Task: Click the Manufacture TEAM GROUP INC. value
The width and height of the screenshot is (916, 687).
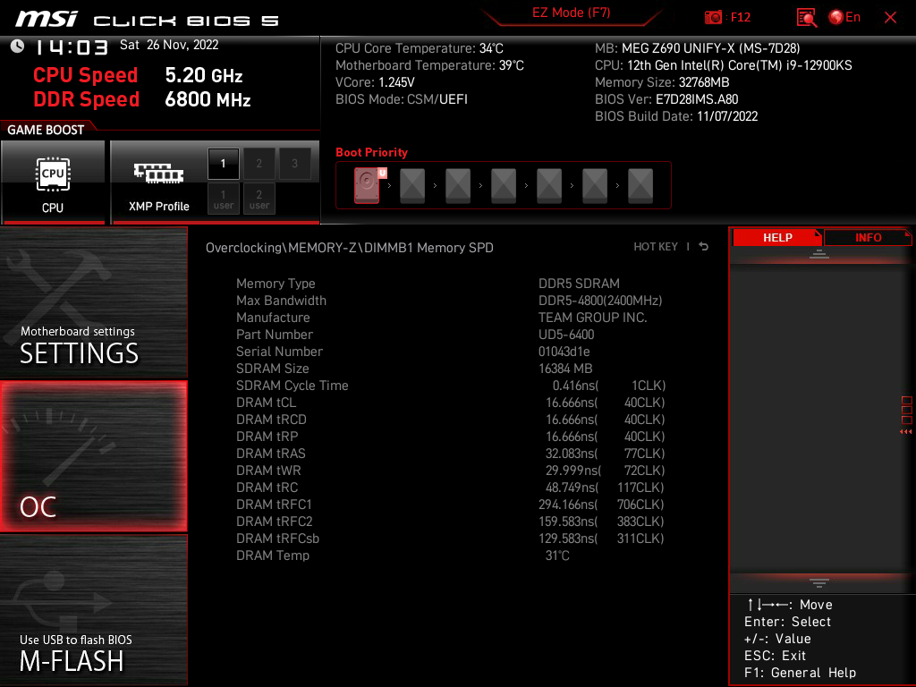Action: point(592,318)
